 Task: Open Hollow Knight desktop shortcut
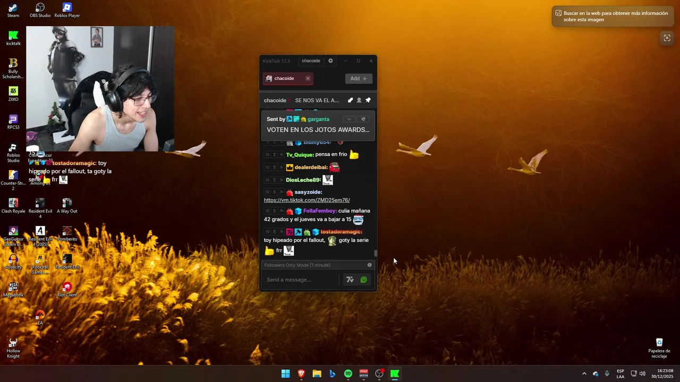click(13, 348)
